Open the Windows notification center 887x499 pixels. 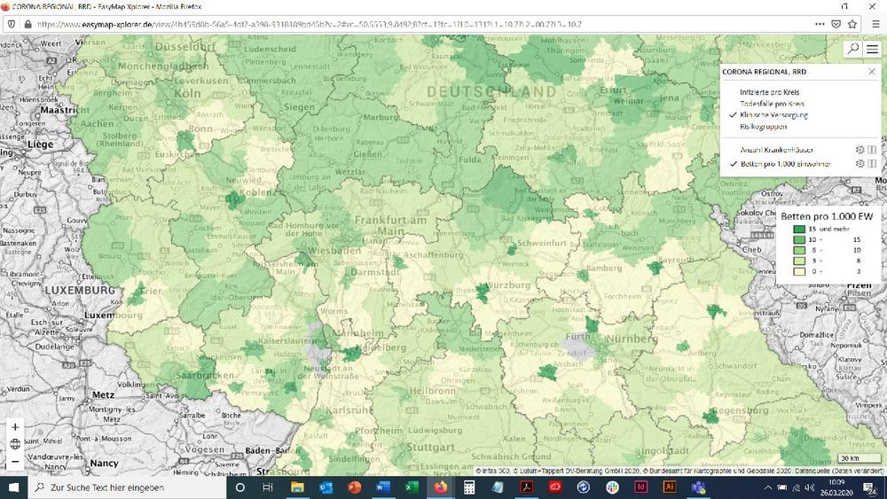coord(871,487)
